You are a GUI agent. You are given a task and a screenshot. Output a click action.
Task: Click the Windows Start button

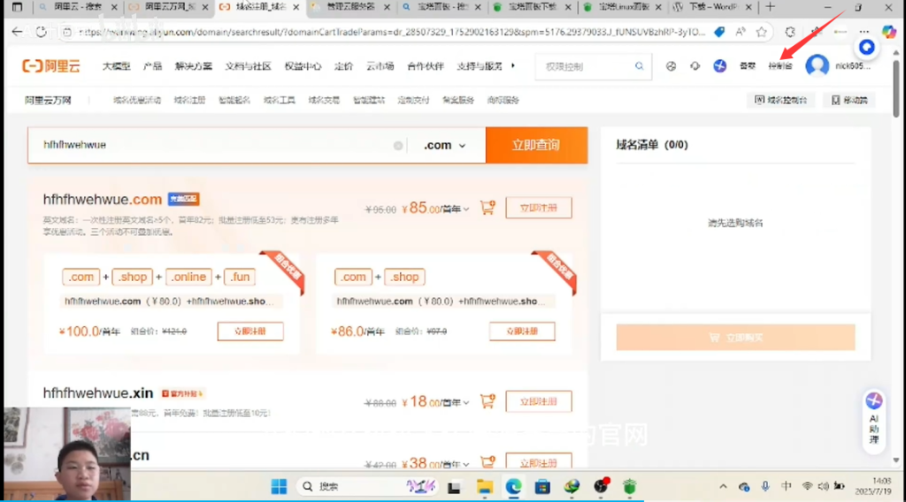coord(279,486)
